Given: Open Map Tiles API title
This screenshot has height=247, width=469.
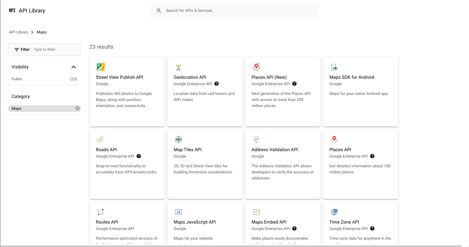Looking at the screenshot, I should [188, 150].
